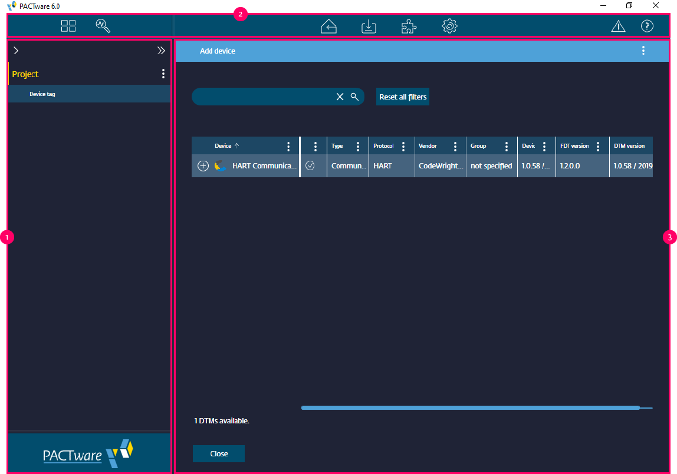Open the Project options three-dot menu
This screenshot has width=677, height=474.
point(163,74)
